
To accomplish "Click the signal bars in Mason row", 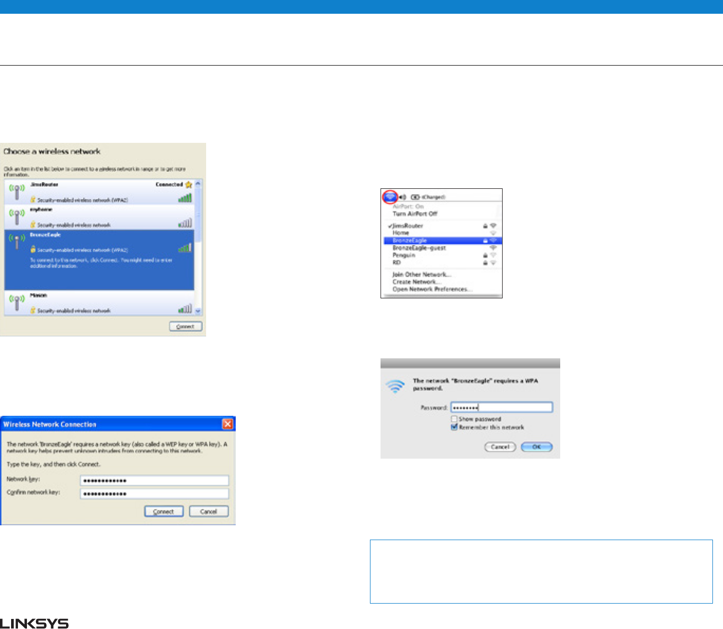I will (185, 309).
